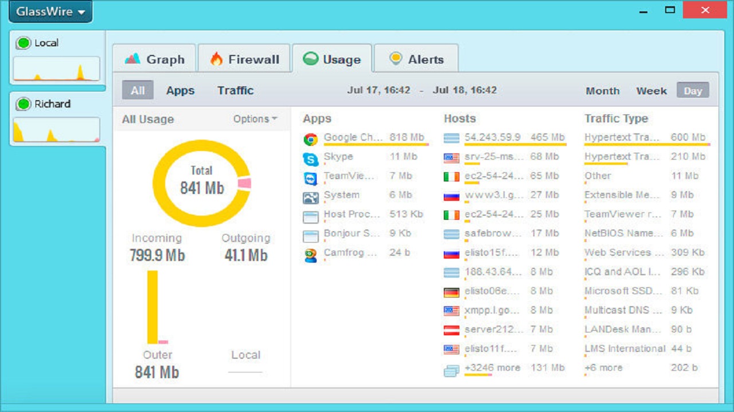The width and height of the screenshot is (734, 412).
Task: Click the Irish flag beside 25 Mb host
Action: tap(452, 215)
